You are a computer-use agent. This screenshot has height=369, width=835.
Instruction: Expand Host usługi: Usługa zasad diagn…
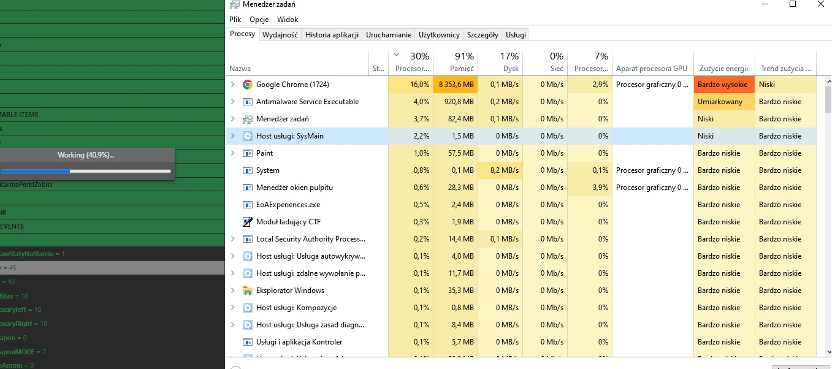click(232, 325)
